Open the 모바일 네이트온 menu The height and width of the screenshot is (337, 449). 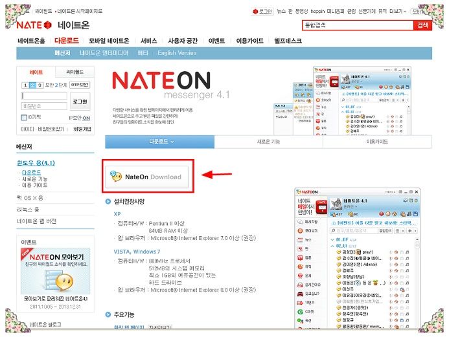click(x=109, y=41)
